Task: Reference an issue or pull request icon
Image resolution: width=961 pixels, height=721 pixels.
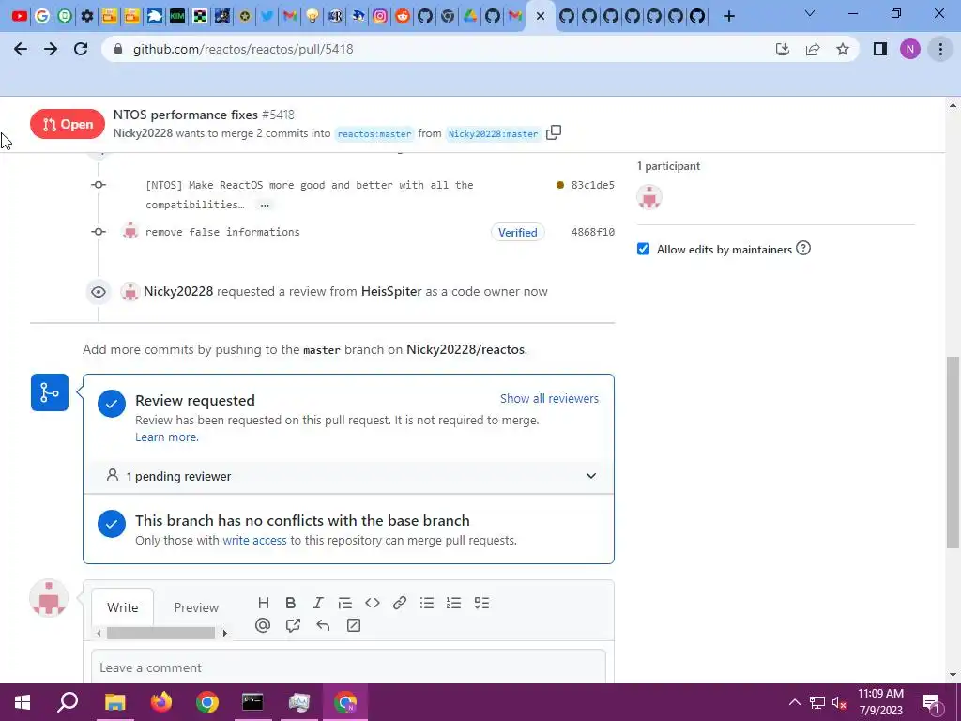Action: (x=293, y=625)
